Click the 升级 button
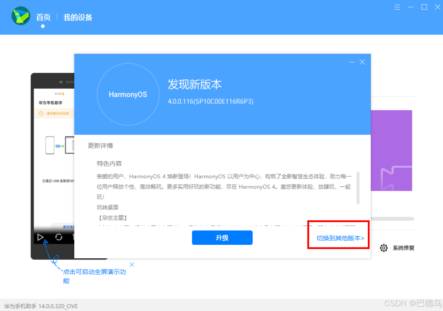443x311 pixels. pos(222,238)
